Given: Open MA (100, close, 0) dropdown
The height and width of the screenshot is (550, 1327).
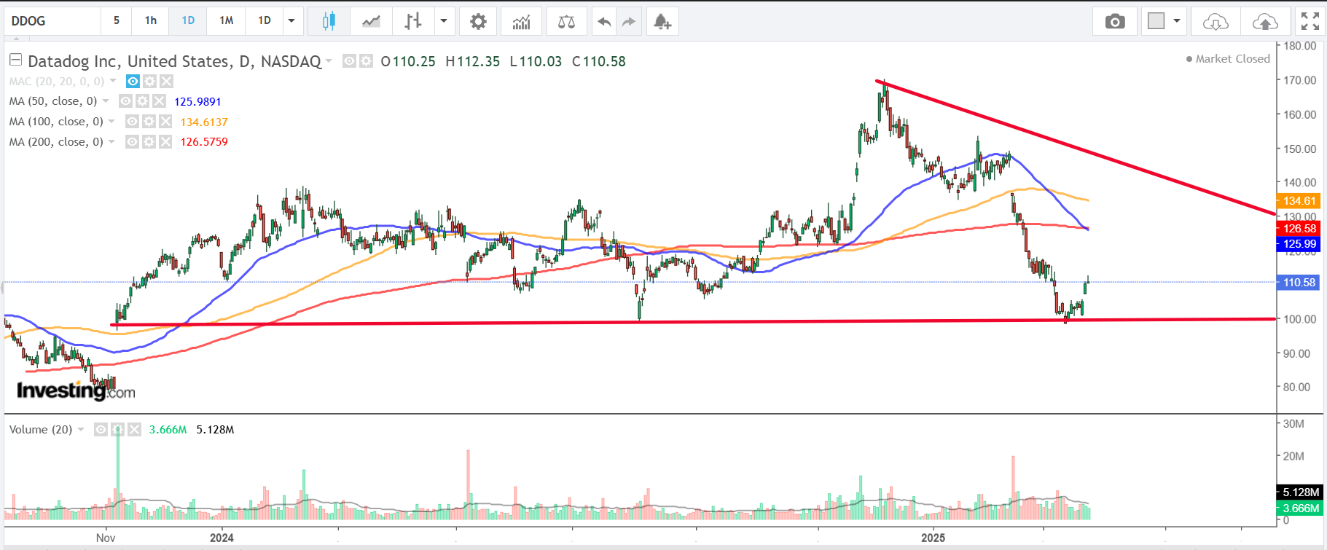Looking at the screenshot, I should pyautogui.click(x=111, y=122).
